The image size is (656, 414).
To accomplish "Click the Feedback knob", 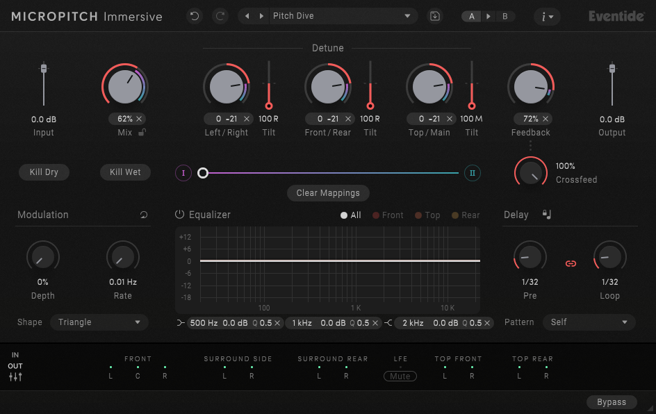I will (x=531, y=87).
